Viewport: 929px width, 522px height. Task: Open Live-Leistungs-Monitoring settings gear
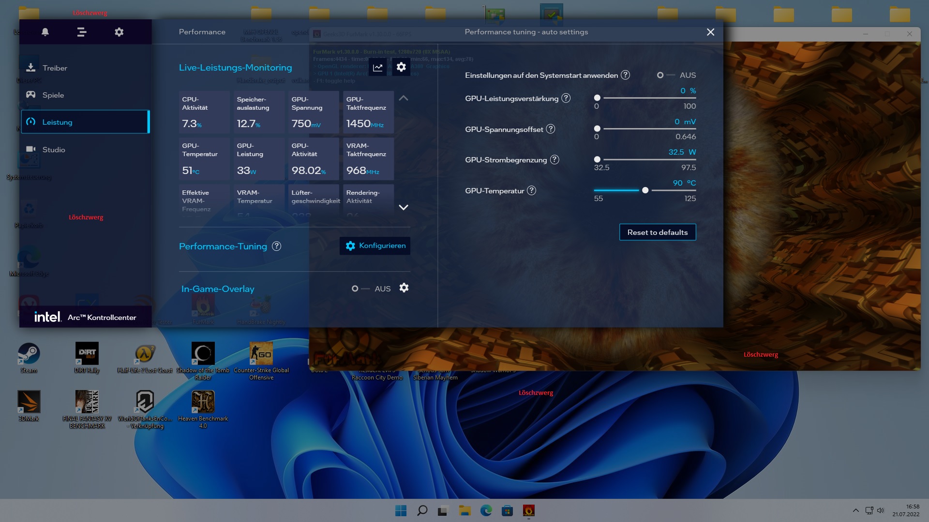coord(401,67)
